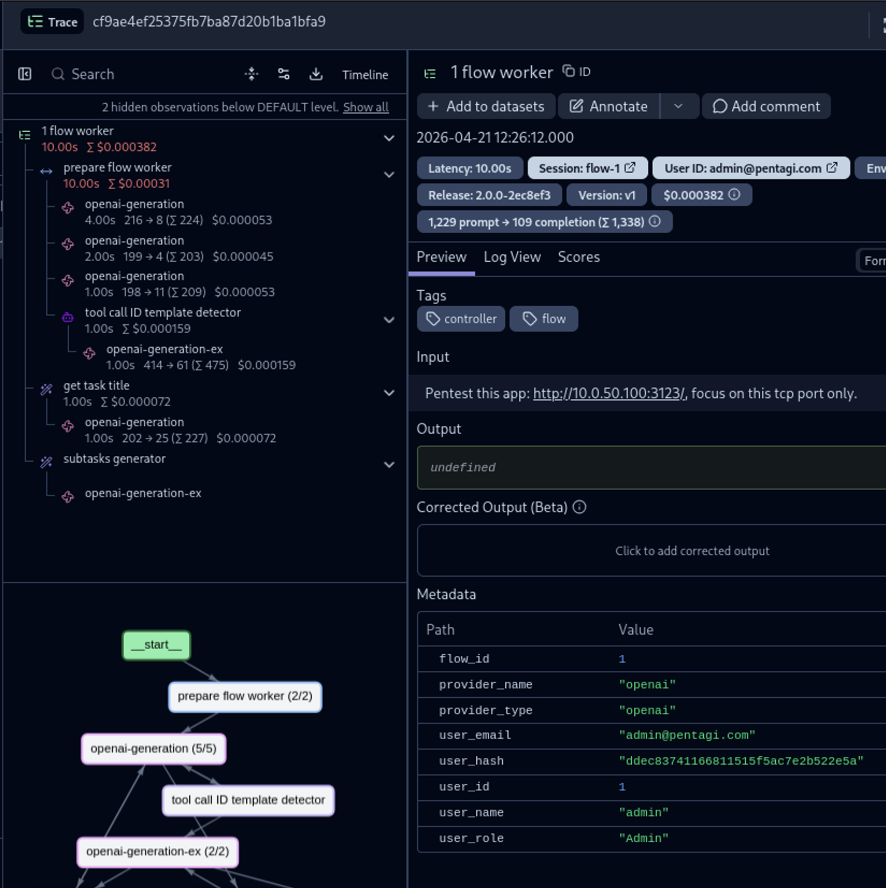This screenshot has width=886, height=888.
Task: Download the trace via download icon
Action: tap(316, 74)
